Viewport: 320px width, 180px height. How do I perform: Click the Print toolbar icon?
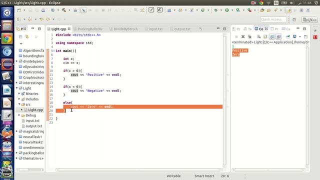[x=43, y=10]
